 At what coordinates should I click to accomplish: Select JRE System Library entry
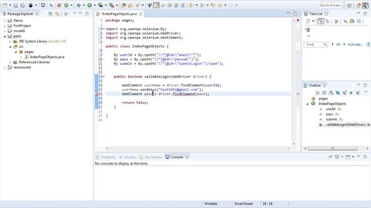coord(42,41)
